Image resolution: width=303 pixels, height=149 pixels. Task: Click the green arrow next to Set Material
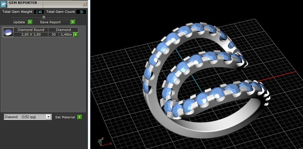[x=80, y=117]
